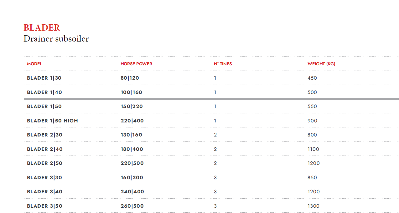Select the HORSE POWER column header
The width and height of the screenshot is (399, 213).
pos(136,64)
